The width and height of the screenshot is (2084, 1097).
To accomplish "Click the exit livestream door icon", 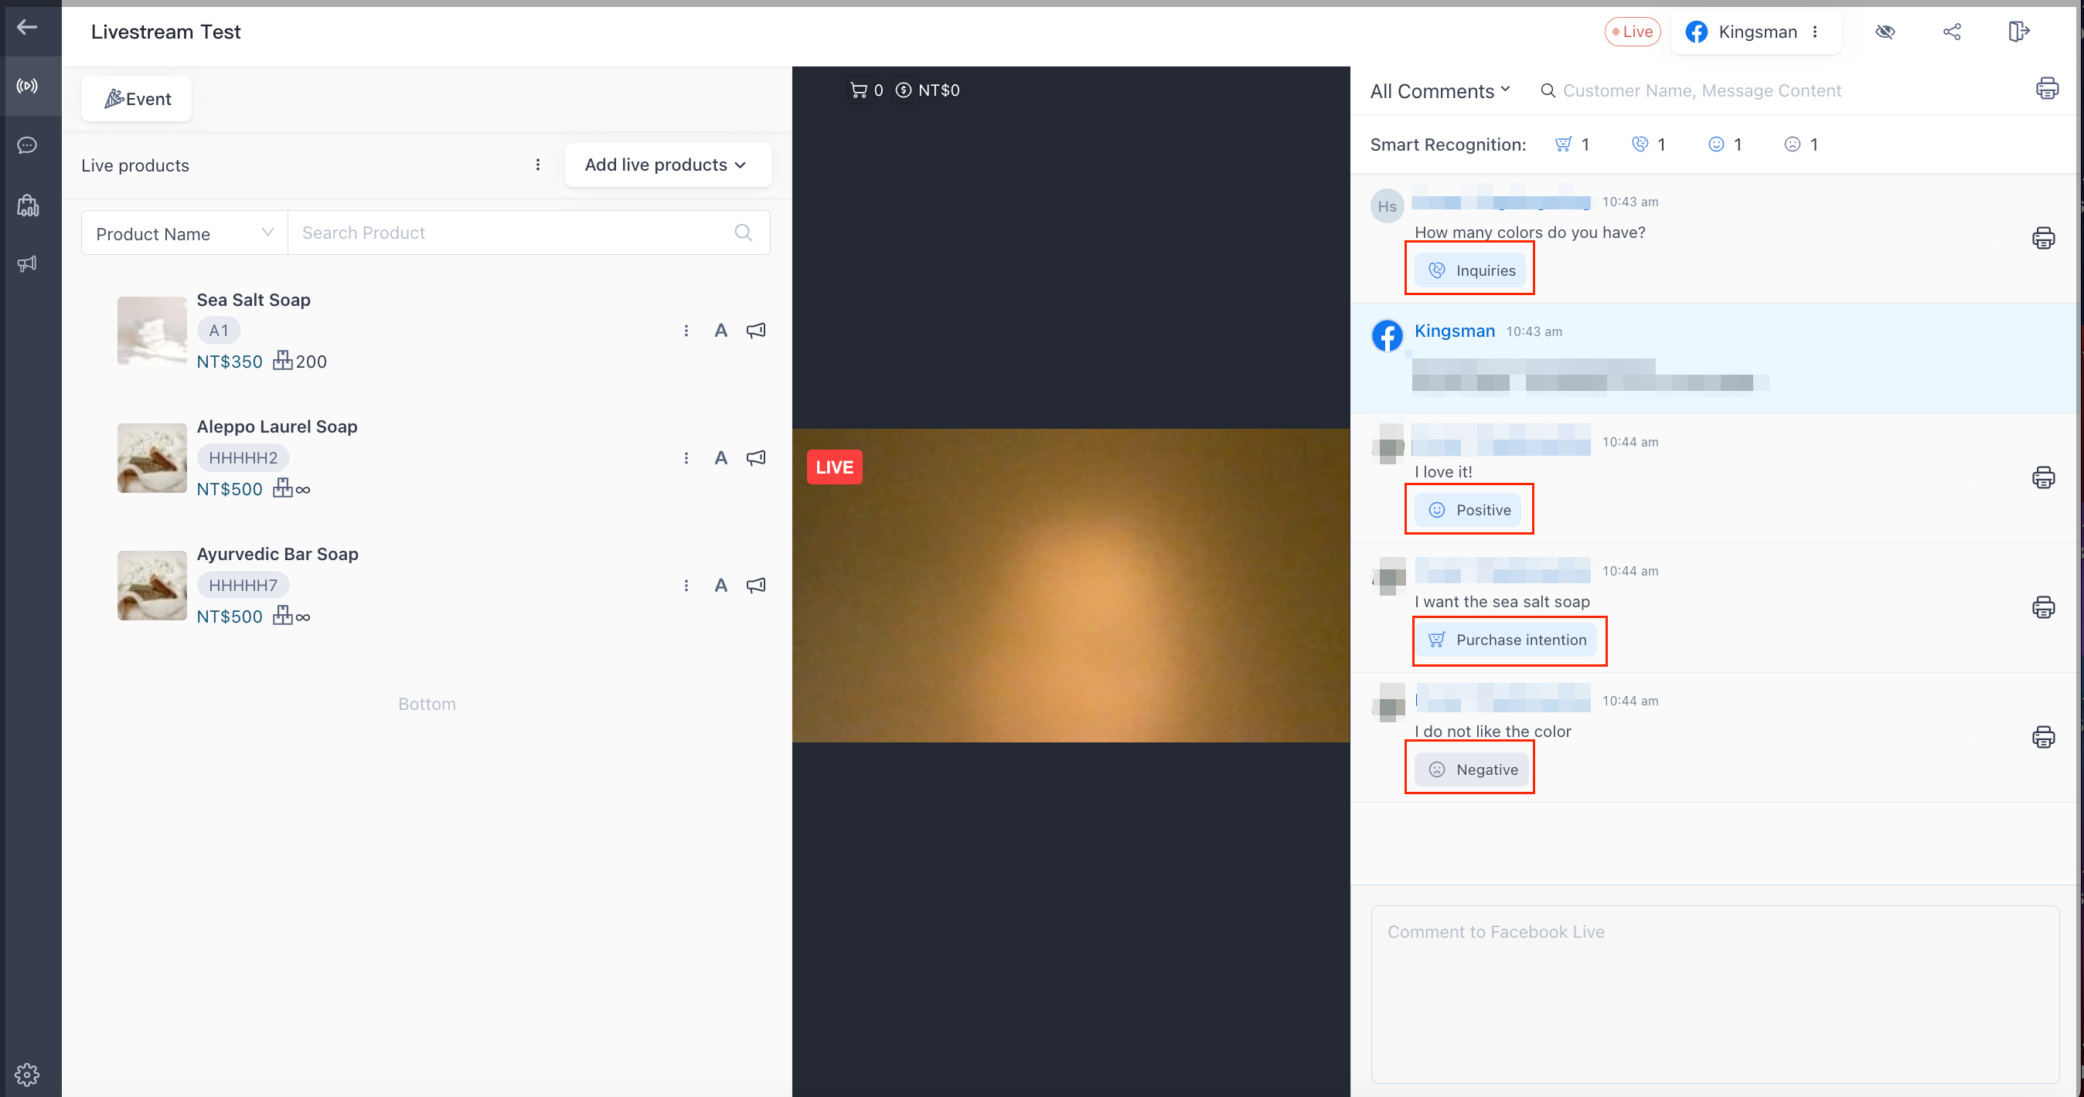I will point(2018,32).
